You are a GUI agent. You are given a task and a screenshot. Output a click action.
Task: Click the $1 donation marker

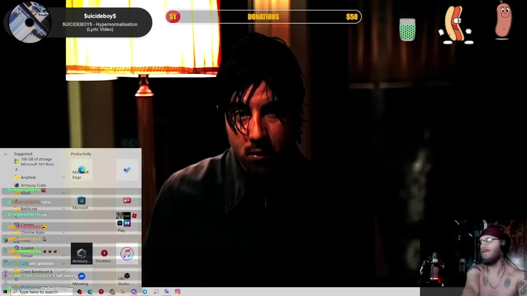coord(173,17)
